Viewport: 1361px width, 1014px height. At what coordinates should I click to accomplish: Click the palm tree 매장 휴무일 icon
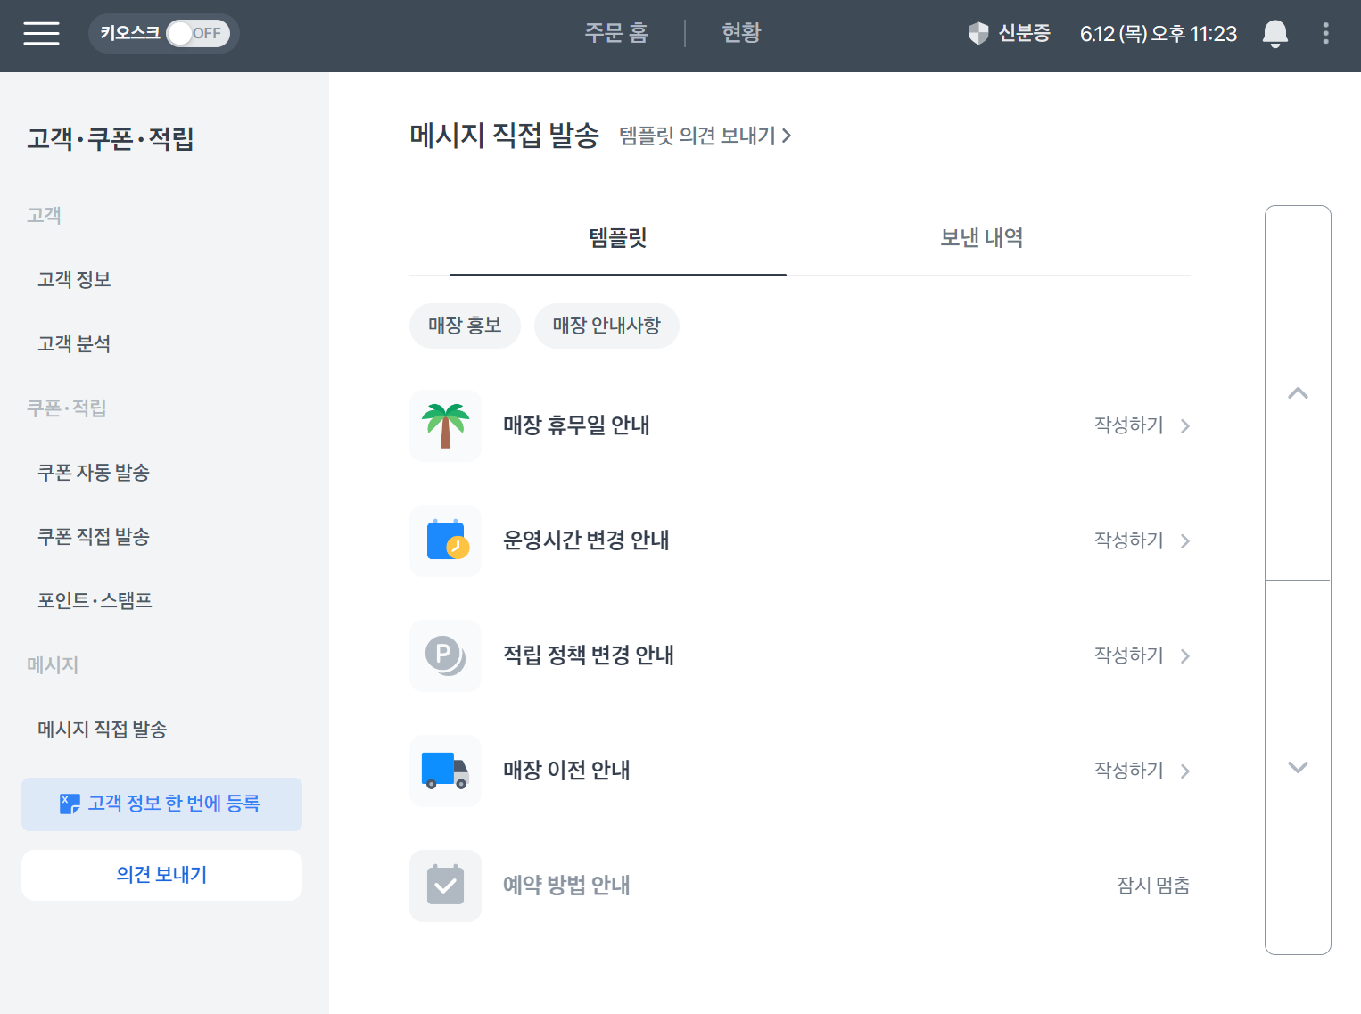point(445,425)
